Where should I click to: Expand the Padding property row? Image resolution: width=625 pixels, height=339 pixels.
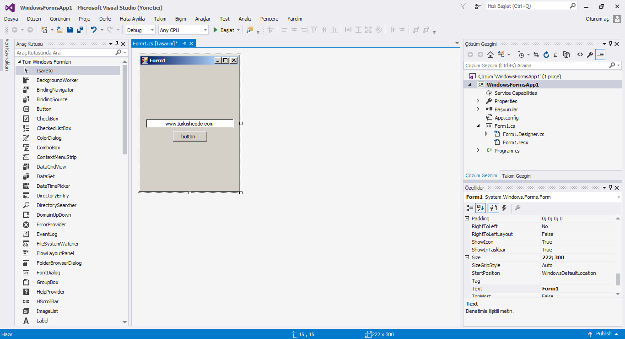467,219
